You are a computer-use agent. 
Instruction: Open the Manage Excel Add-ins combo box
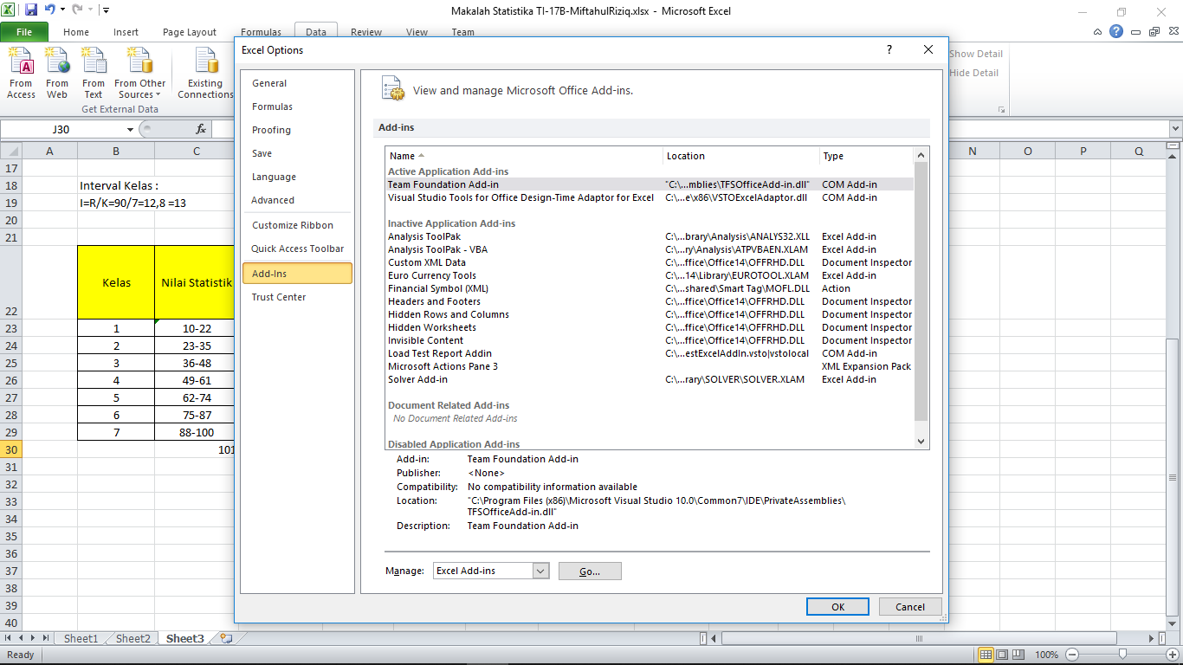click(x=491, y=571)
